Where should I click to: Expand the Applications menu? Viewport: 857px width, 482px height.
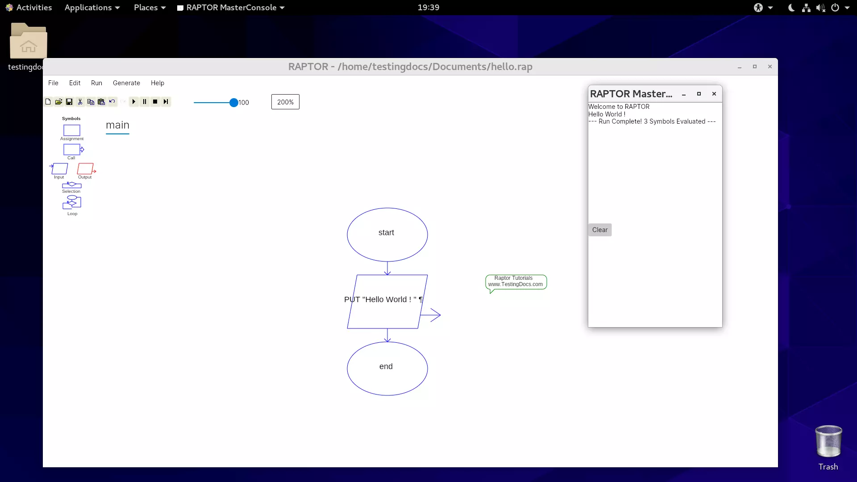click(91, 7)
